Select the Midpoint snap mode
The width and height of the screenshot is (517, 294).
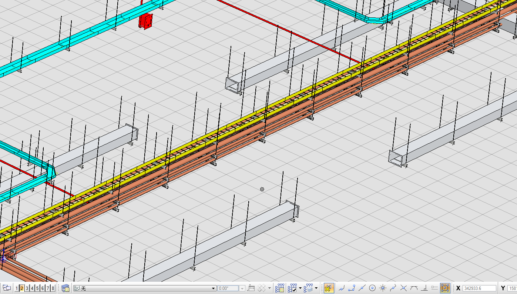coord(362,288)
